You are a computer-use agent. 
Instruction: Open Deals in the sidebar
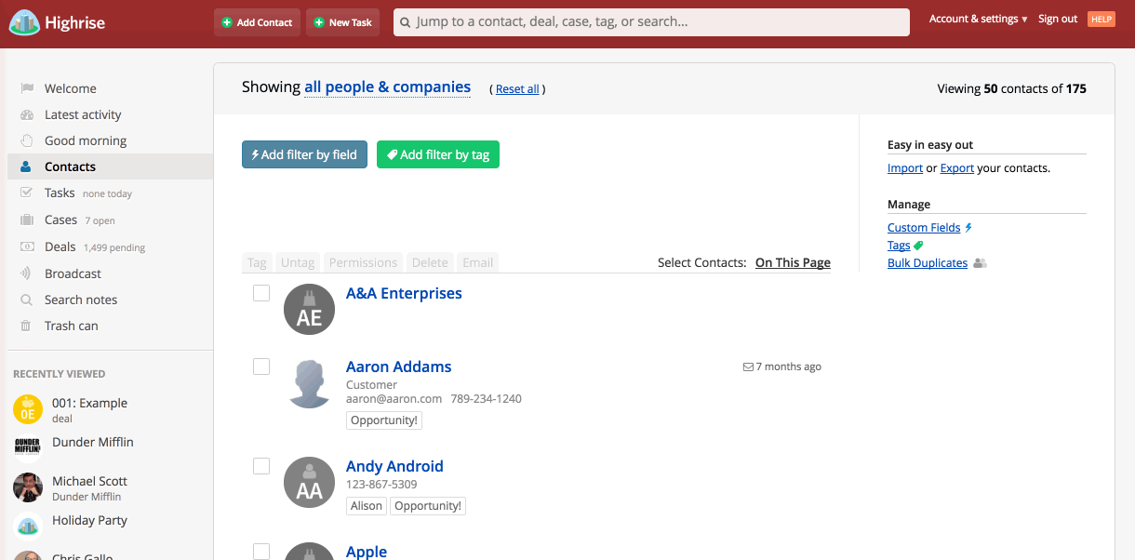click(x=60, y=247)
